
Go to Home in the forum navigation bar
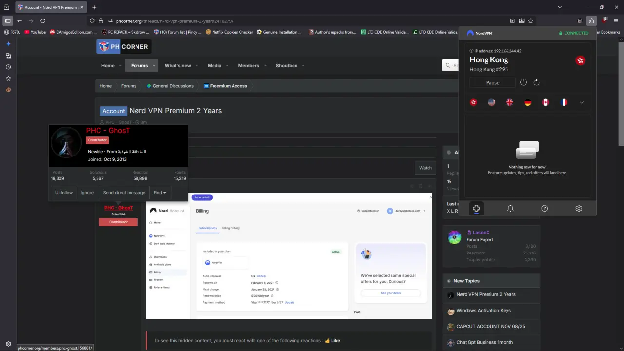tap(108, 66)
